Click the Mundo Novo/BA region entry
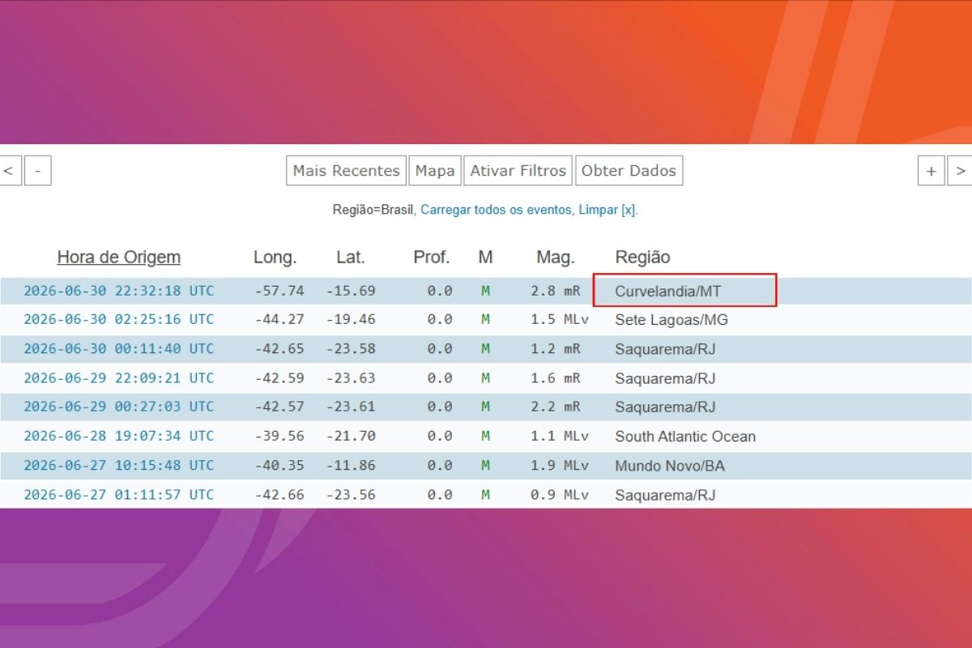Viewport: 972px width, 648px height. (670, 466)
